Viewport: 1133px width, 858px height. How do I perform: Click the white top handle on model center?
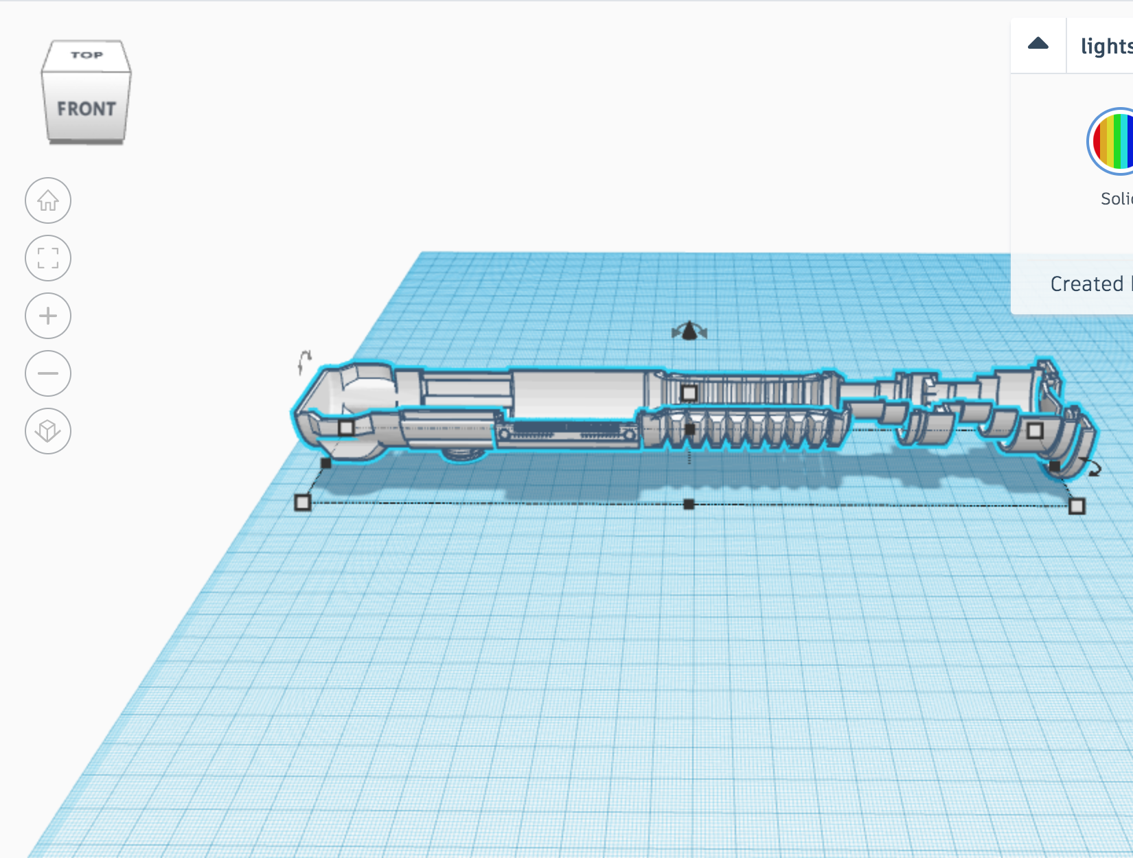(689, 393)
